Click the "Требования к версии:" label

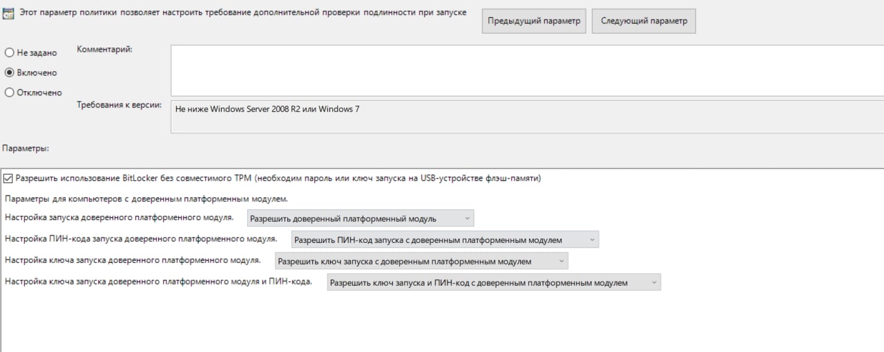tap(119, 106)
